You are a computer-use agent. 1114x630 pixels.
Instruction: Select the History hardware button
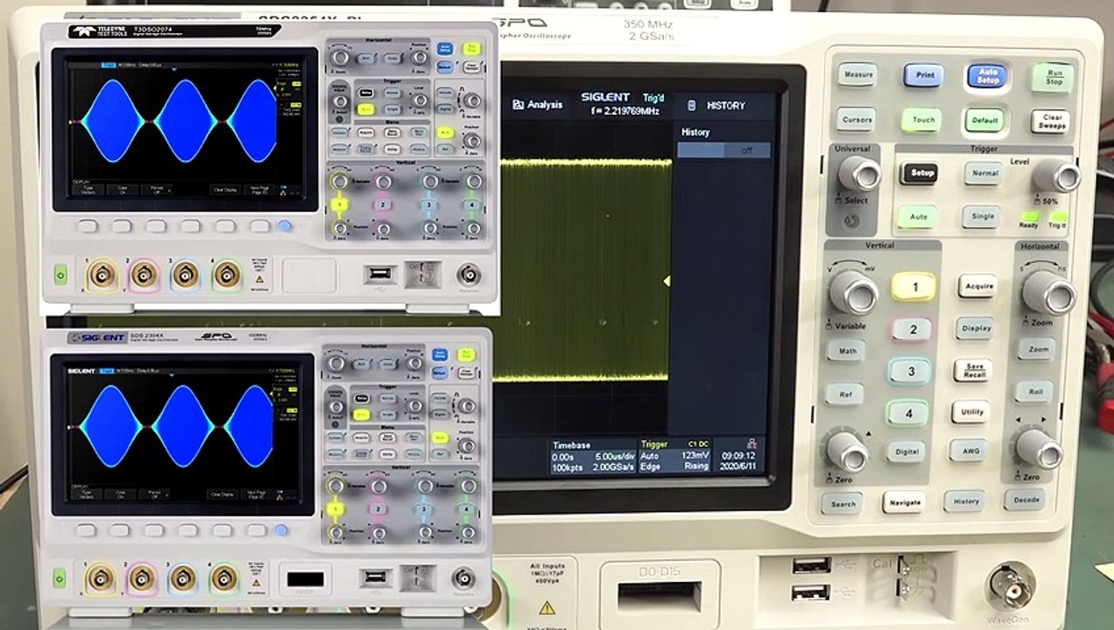[964, 501]
